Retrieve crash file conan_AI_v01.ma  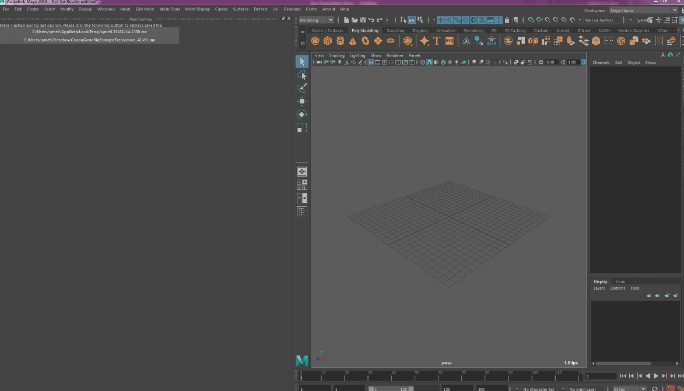[x=89, y=40]
